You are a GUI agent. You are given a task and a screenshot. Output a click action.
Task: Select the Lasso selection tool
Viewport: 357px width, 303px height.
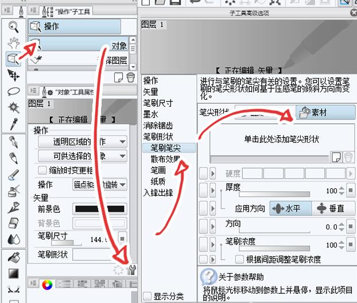(x=14, y=91)
